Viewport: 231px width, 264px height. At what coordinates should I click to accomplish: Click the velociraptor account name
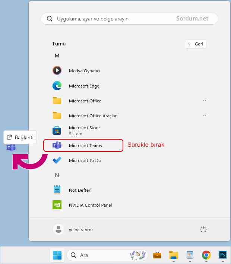pos(81,230)
